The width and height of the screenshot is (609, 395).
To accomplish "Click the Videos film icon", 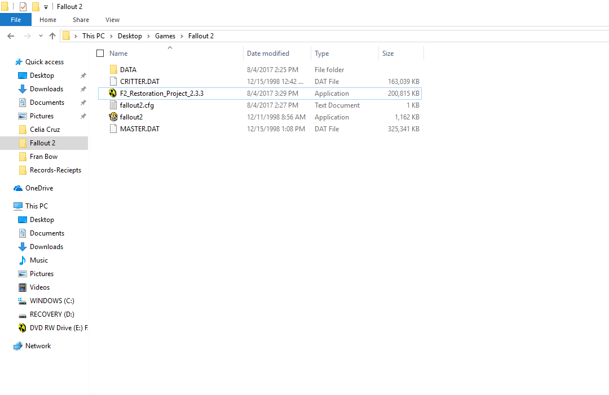I will [x=23, y=287].
